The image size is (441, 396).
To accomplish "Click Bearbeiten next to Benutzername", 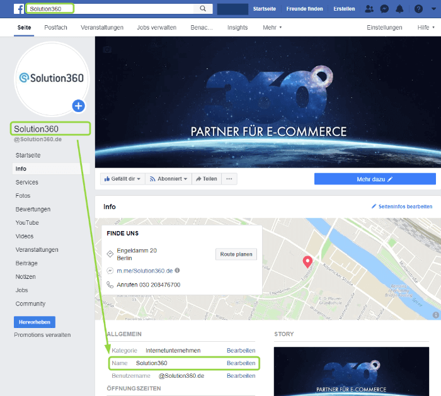I will (x=241, y=376).
